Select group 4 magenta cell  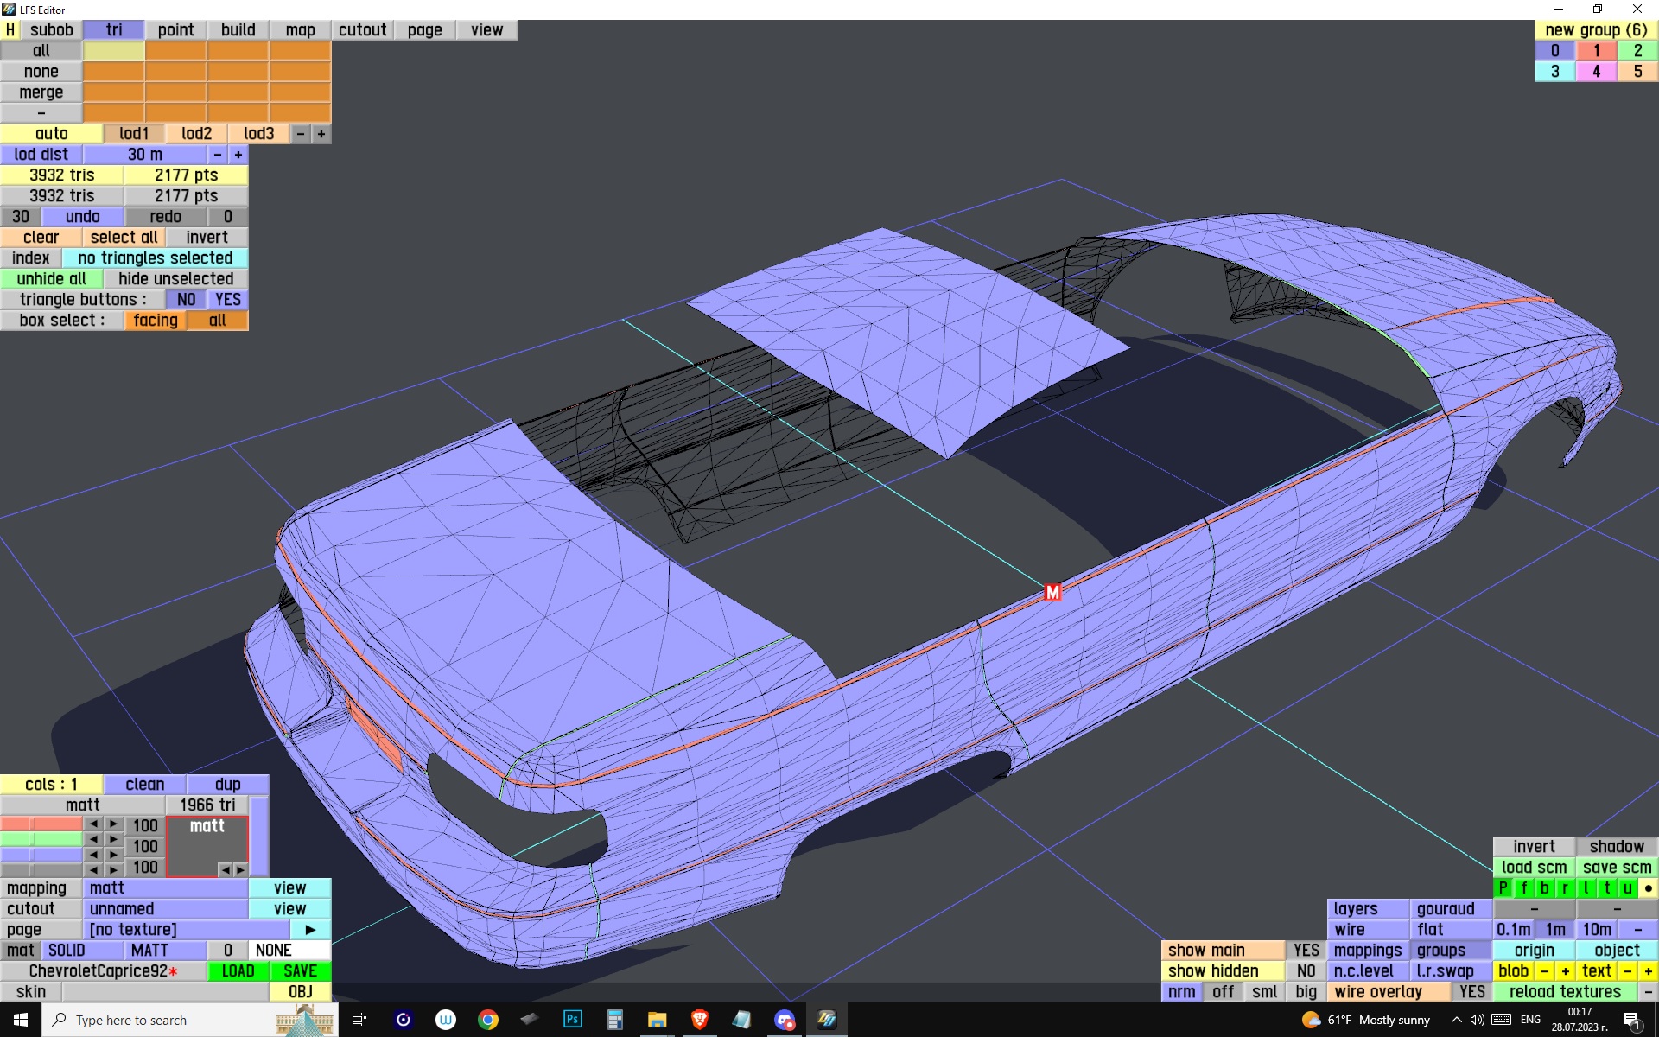[x=1596, y=71]
